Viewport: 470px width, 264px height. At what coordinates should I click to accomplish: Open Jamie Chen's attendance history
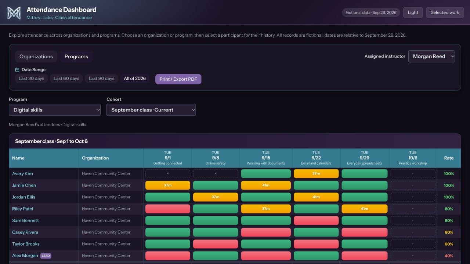pos(24,186)
